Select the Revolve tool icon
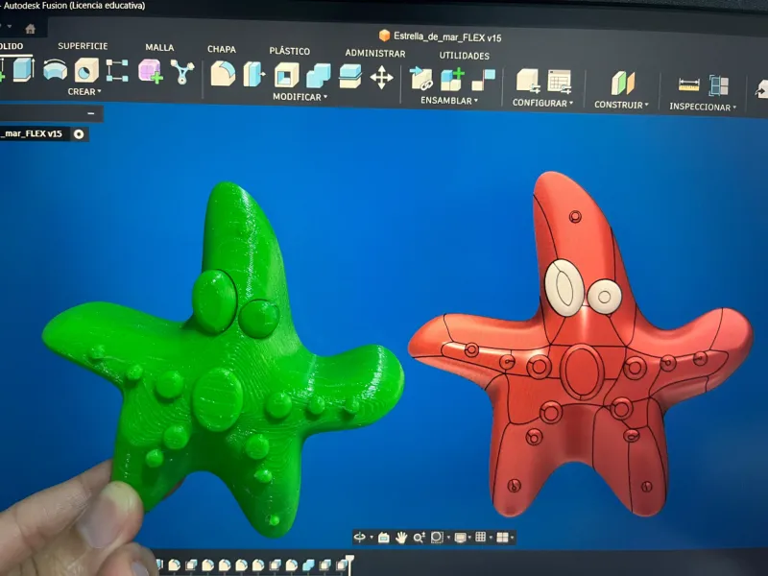 click(x=55, y=69)
